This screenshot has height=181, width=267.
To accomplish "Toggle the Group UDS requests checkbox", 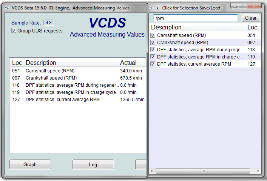I will [x=14, y=31].
